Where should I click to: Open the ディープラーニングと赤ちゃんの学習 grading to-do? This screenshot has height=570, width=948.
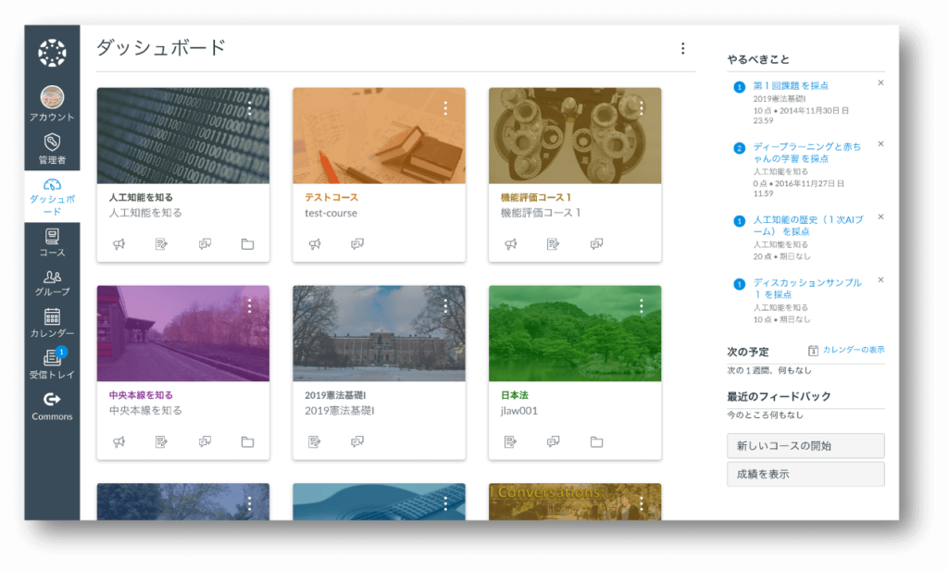click(x=807, y=153)
